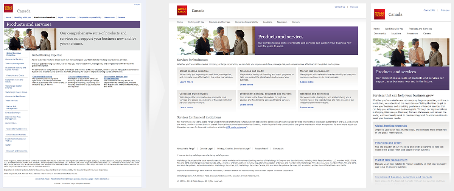Open Equipment loans and leases in the old sidebar

click(x=14, y=81)
